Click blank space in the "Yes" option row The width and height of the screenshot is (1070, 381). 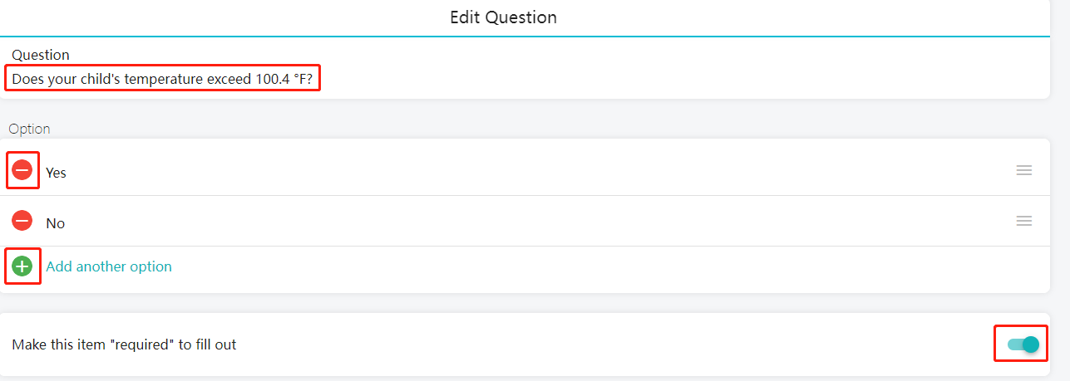click(x=532, y=171)
